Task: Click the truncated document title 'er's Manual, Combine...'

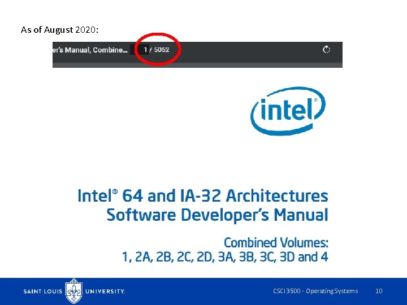Action: coord(90,50)
